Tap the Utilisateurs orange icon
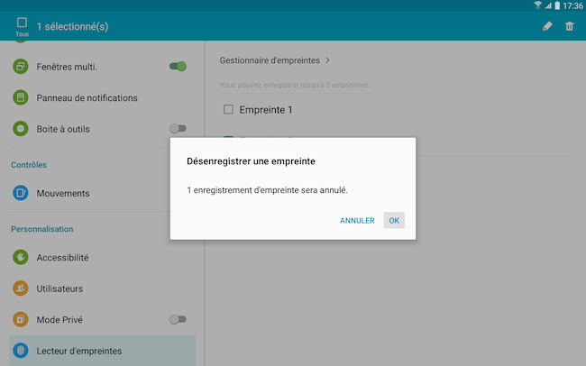586x366 pixels. (21, 288)
